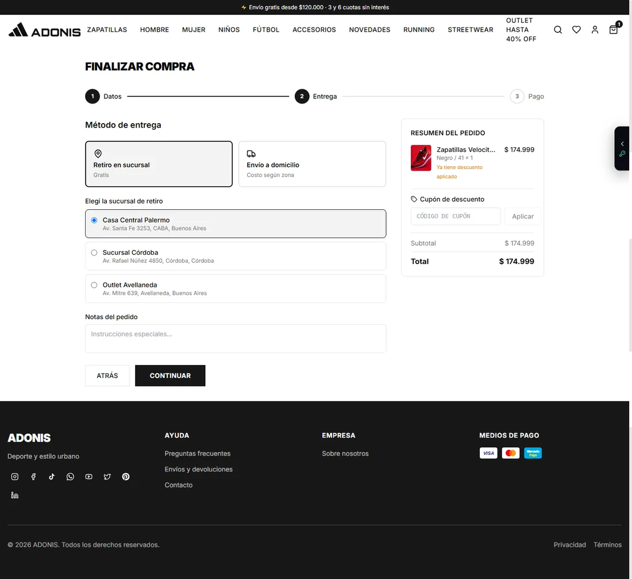The width and height of the screenshot is (632, 579).
Task: Open the wishlist heart icon
Action: pyautogui.click(x=576, y=29)
